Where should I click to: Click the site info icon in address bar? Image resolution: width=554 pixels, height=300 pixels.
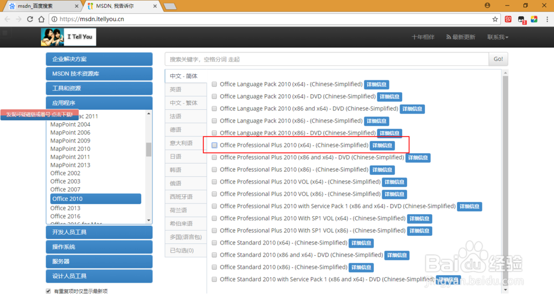(x=54, y=19)
